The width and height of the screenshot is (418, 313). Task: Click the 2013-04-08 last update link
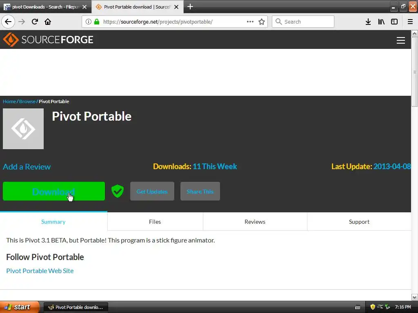click(392, 166)
